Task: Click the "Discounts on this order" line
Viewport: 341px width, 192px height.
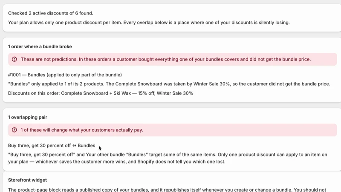Action: click(x=101, y=93)
